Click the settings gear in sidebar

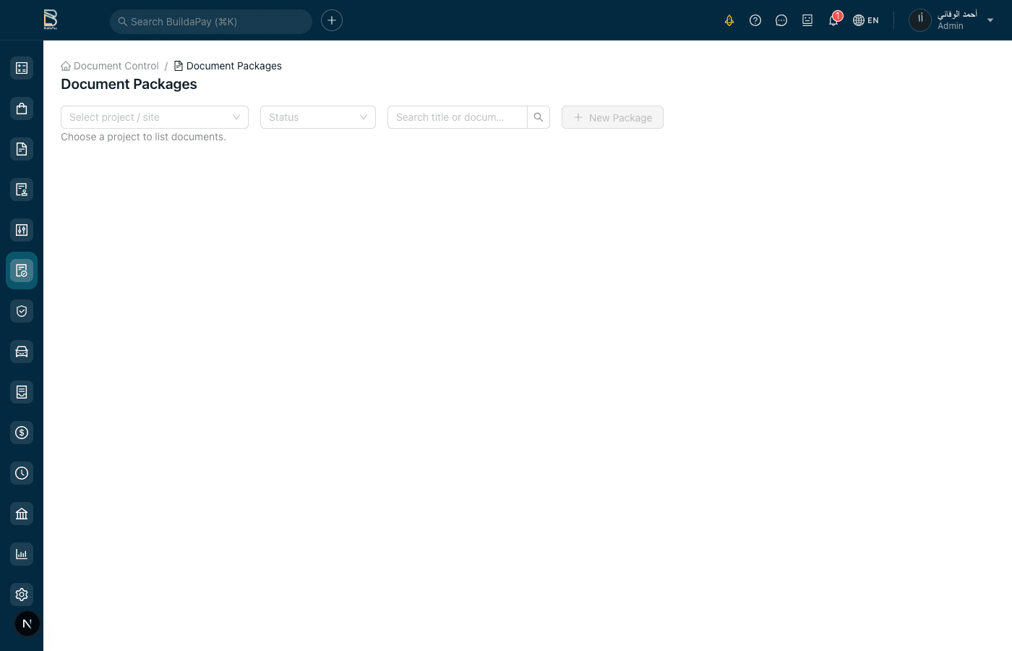[x=22, y=595]
